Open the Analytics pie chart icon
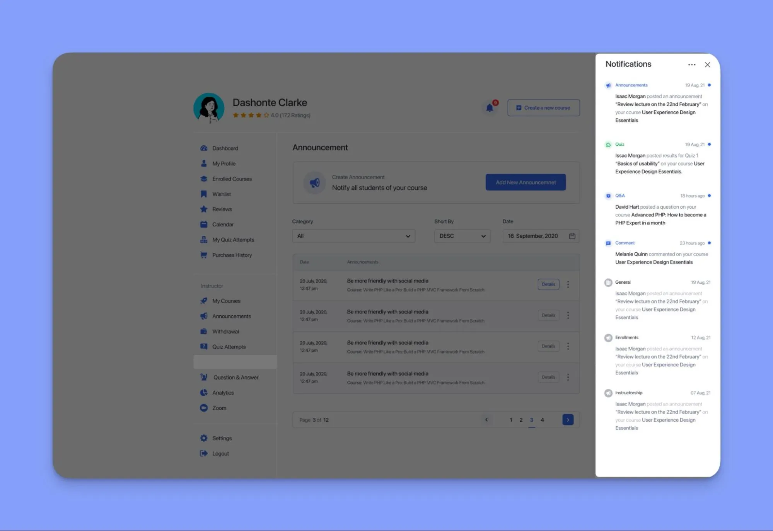 pyautogui.click(x=204, y=393)
